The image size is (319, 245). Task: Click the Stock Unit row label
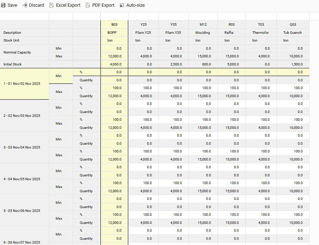pyautogui.click(x=11, y=40)
